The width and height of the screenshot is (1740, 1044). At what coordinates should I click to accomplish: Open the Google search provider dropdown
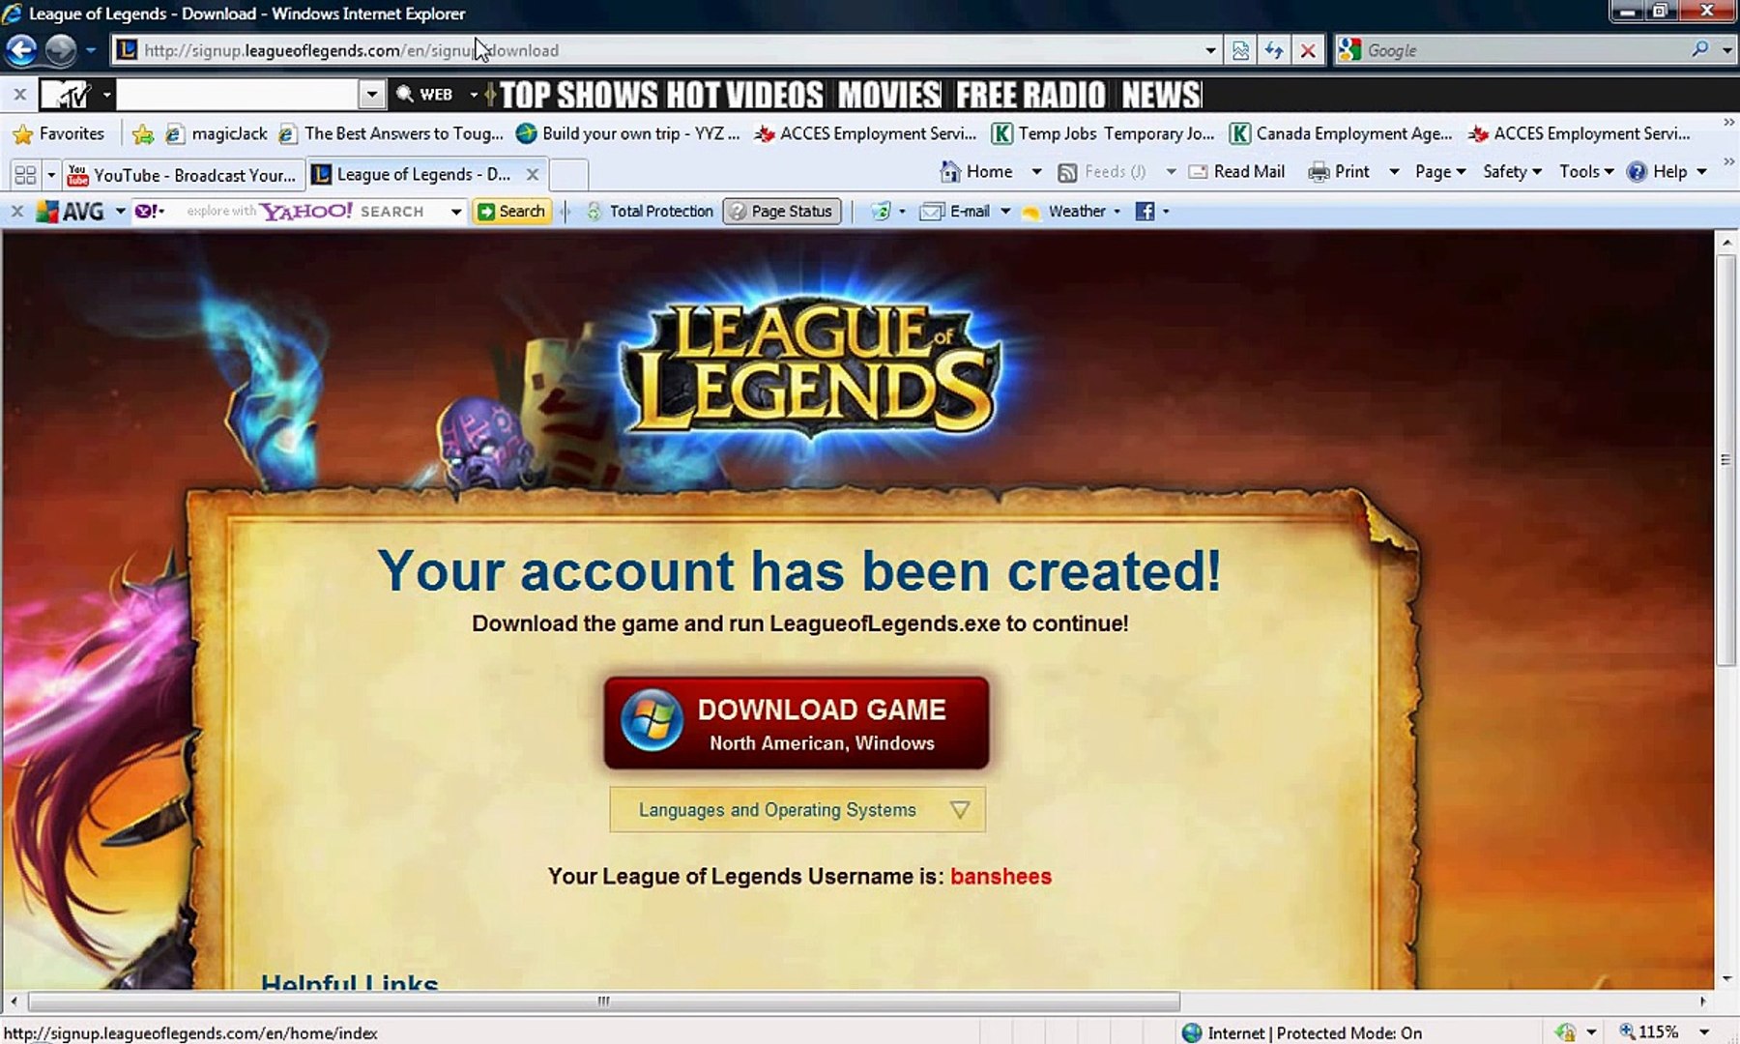[x=1726, y=50]
